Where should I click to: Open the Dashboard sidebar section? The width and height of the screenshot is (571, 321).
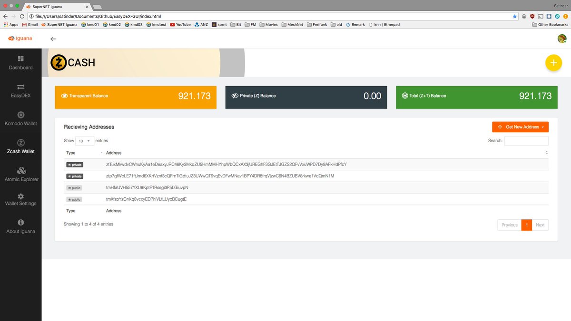tap(20, 63)
